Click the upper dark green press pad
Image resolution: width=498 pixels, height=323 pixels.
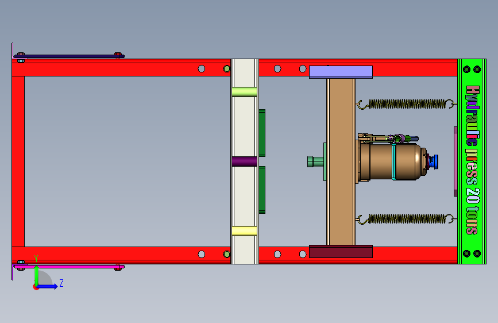point(262,133)
